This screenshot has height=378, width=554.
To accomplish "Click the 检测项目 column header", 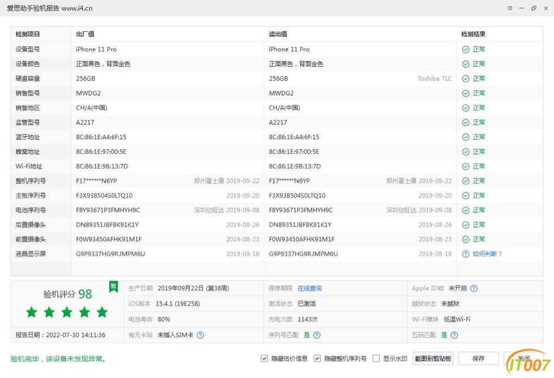I will pos(28,35).
